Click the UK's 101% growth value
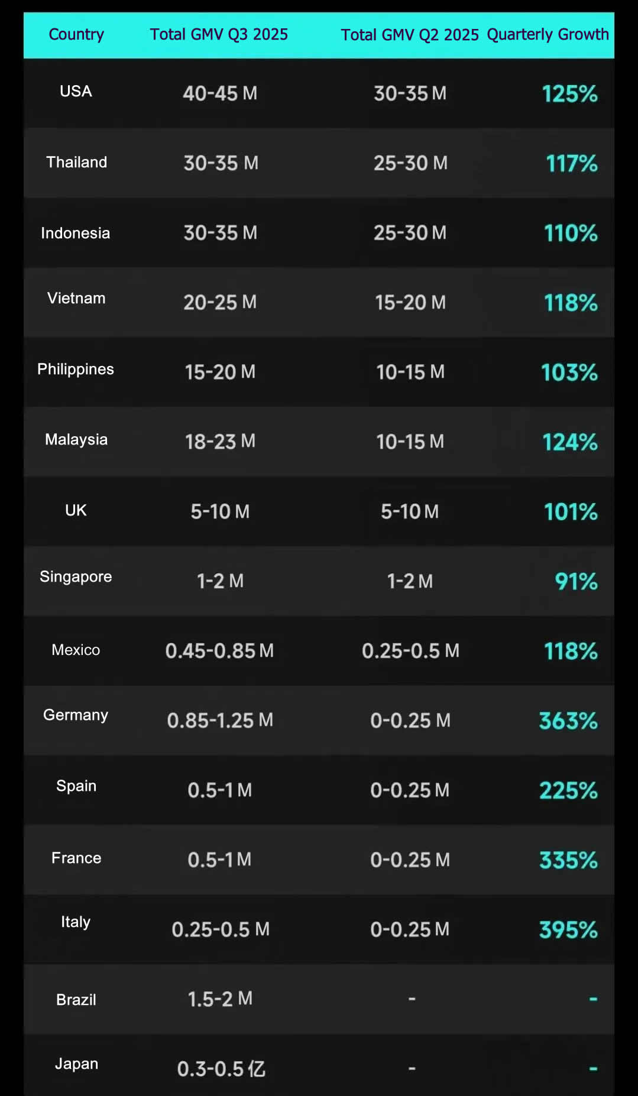This screenshot has height=1096, width=638. pyautogui.click(x=571, y=512)
